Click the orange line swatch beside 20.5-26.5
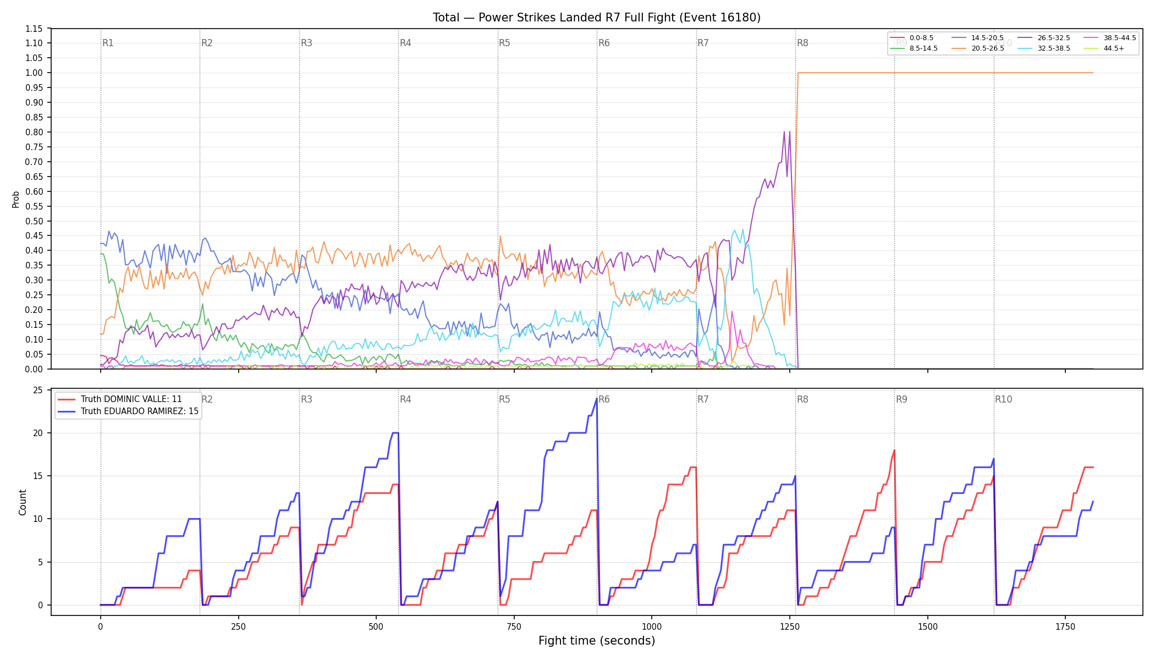 click(x=959, y=48)
